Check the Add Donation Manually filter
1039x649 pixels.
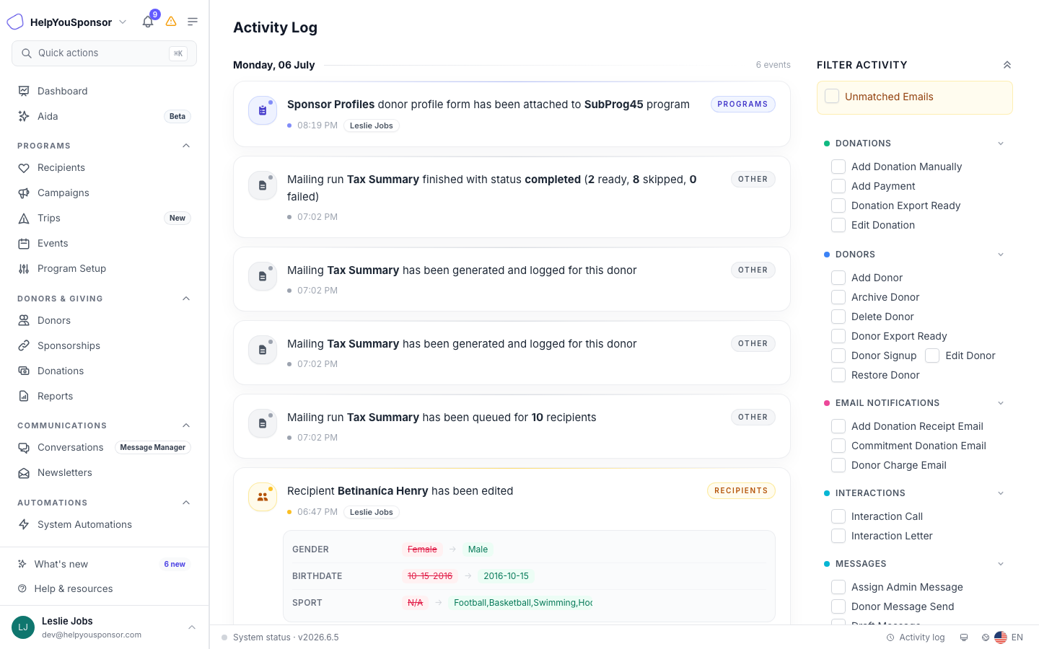click(838, 167)
